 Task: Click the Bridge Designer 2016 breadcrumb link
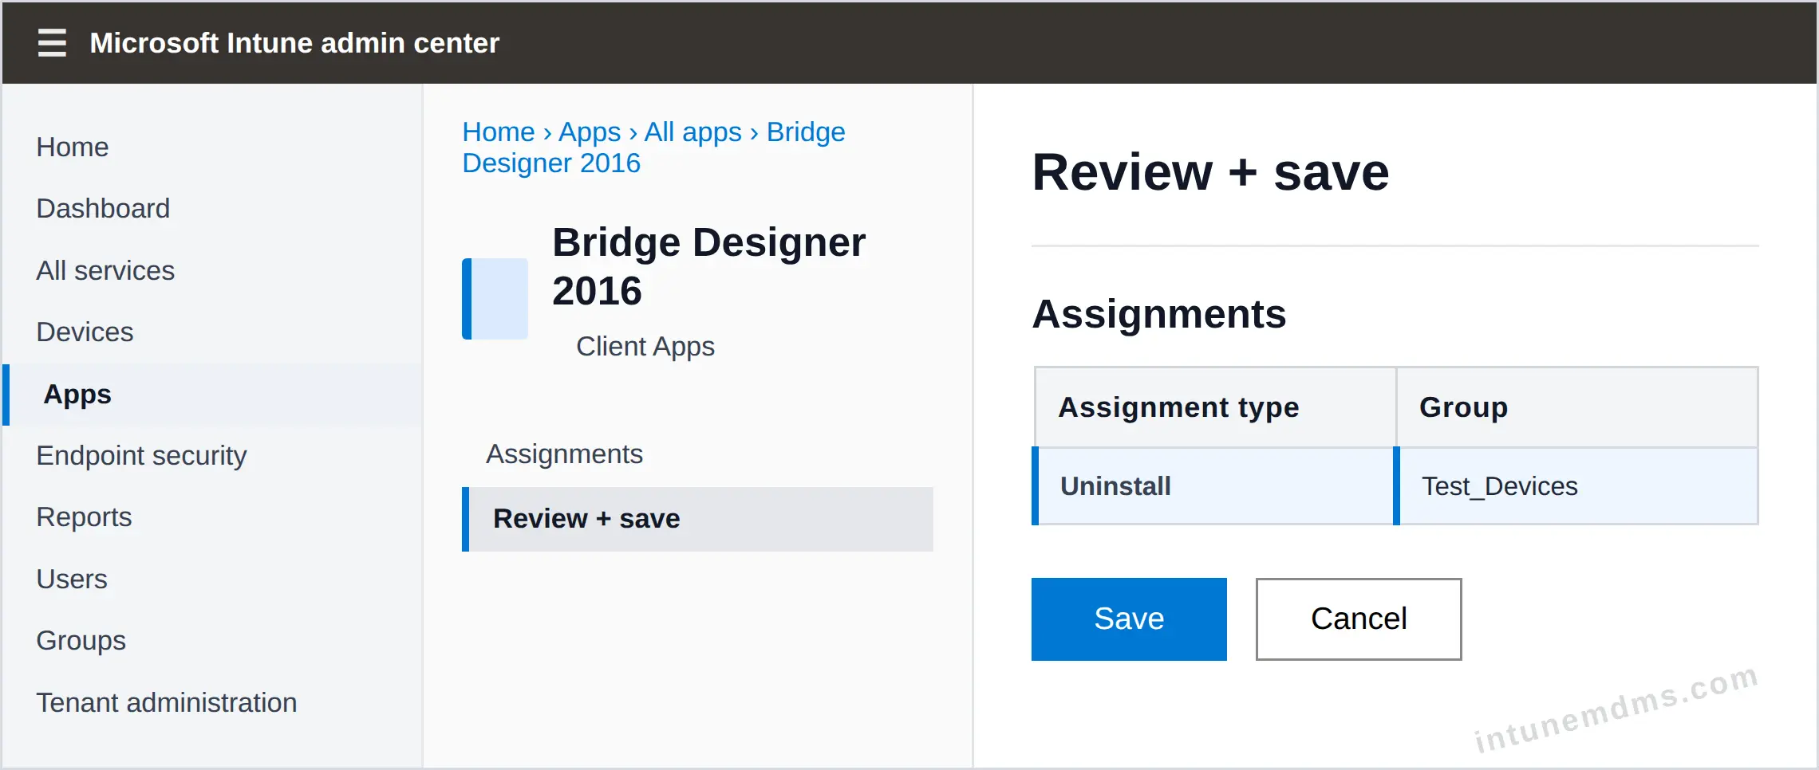click(x=653, y=147)
